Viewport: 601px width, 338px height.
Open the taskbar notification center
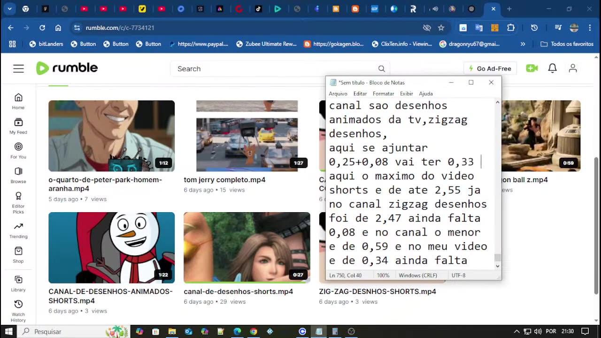[585, 331]
